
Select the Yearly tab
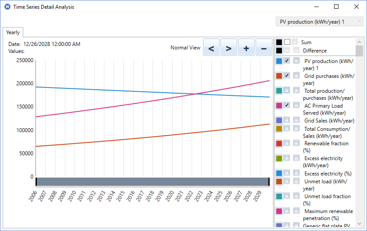pos(13,32)
